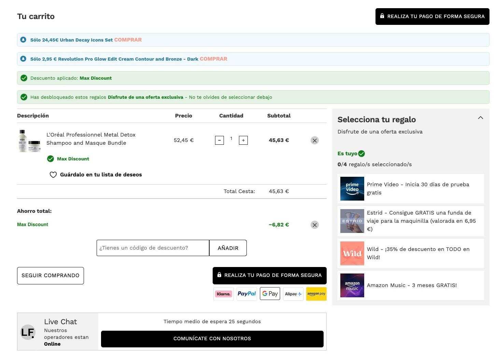This screenshot has height=361, width=497.
Task: Click the lower secure checkout button
Action: [x=270, y=276]
